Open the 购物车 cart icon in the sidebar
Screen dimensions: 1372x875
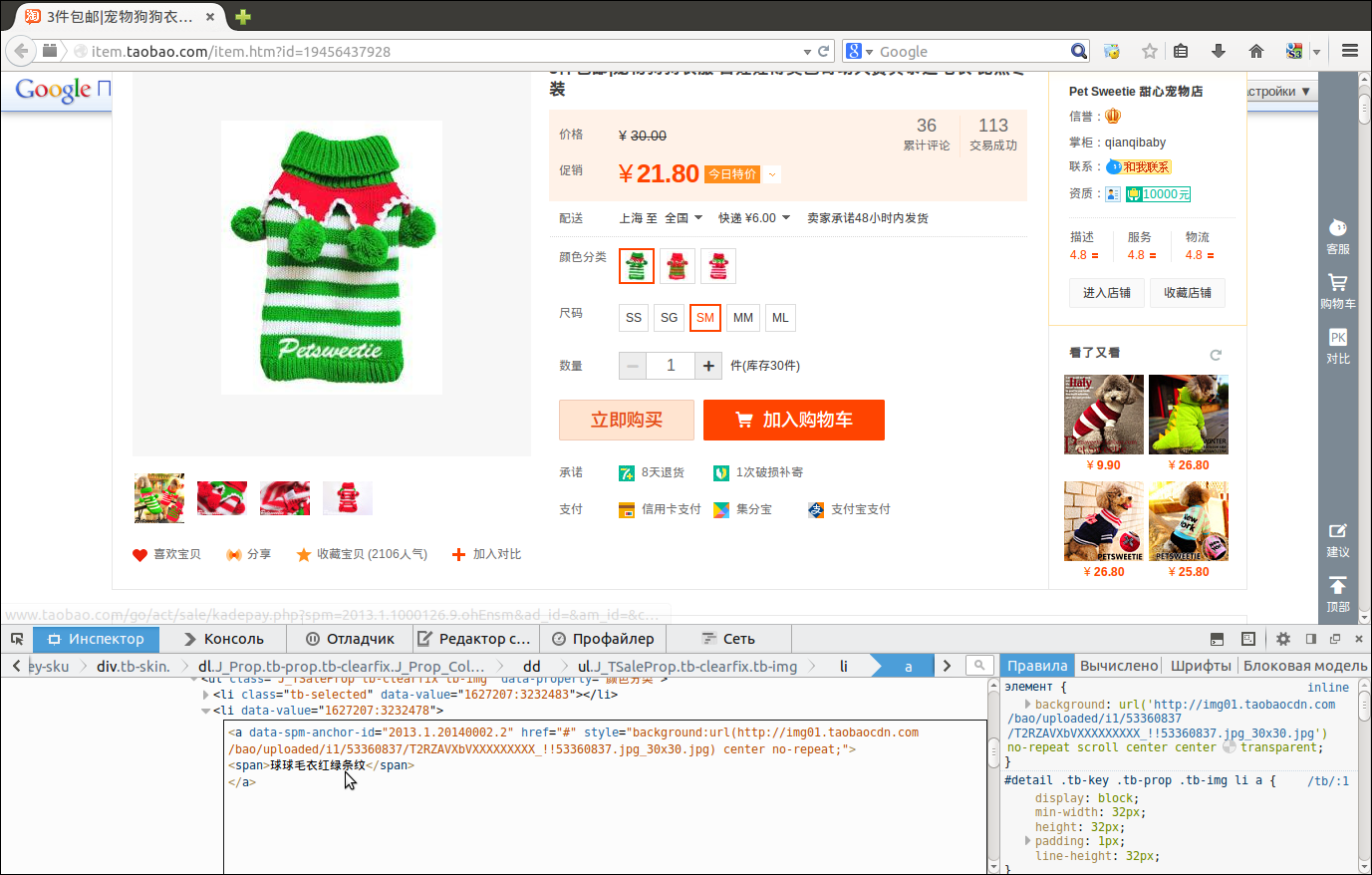(x=1338, y=291)
